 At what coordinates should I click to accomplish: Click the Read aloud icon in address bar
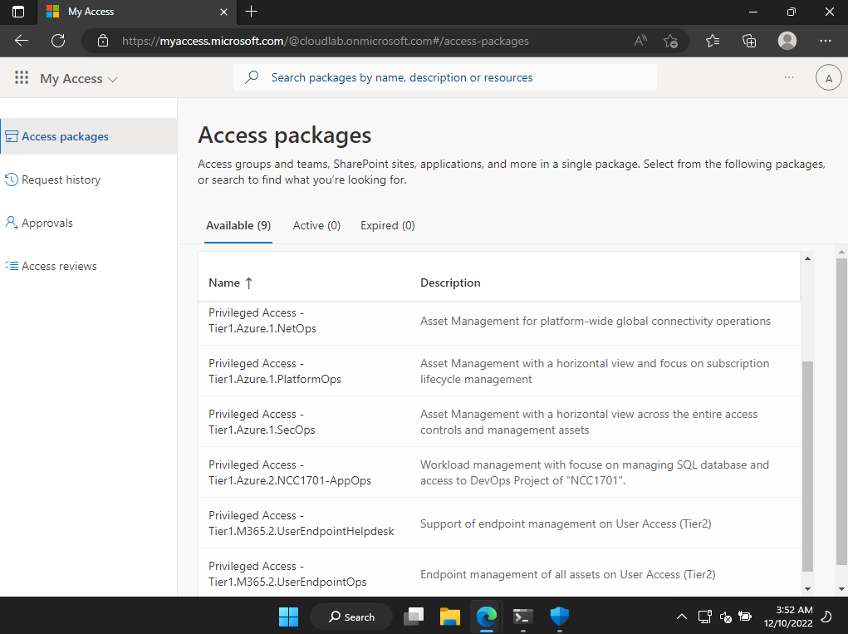click(x=640, y=41)
